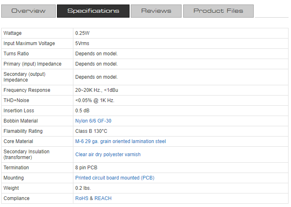Click the Class B 130°C flammability rating

pyautogui.click(x=91, y=131)
